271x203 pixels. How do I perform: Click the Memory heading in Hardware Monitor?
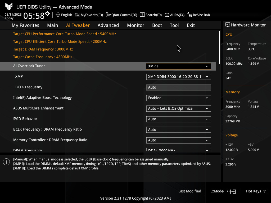[x=232, y=92]
